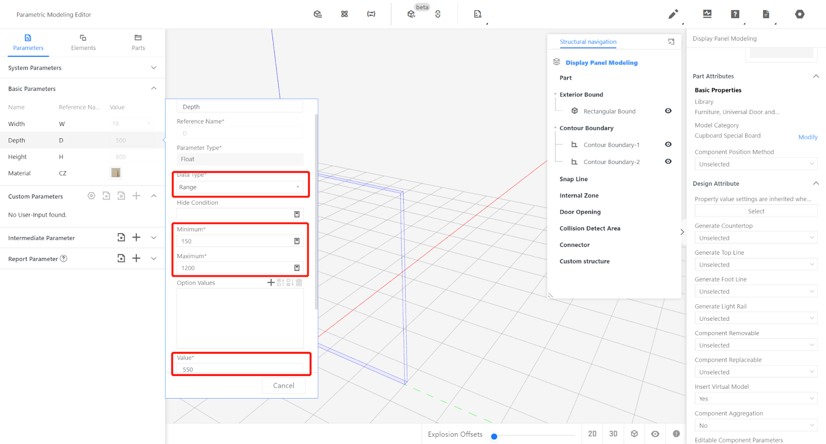Add a new Report Parameter with plus icon
826x444 pixels.
click(136, 258)
